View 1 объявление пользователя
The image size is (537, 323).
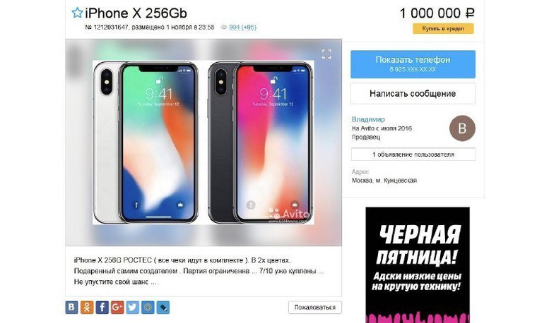[x=413, y=154]
